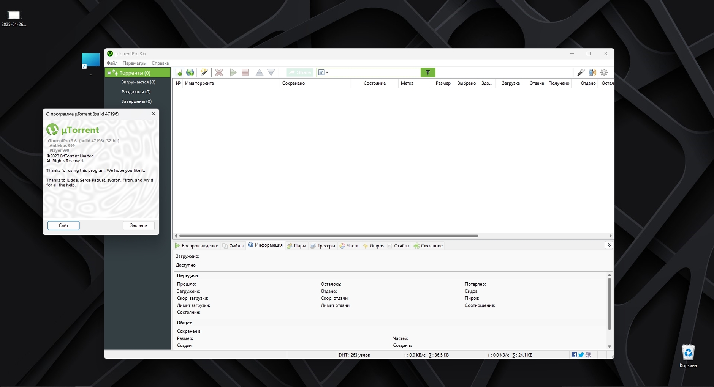Select Завершены (0) in sidebar
Viewport: 714px width, 387px height.
pos(136,101)
